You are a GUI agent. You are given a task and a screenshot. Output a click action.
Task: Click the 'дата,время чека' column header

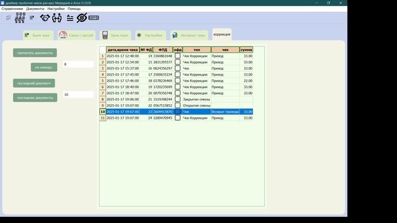pyautogui.click(x=123, y=50)
